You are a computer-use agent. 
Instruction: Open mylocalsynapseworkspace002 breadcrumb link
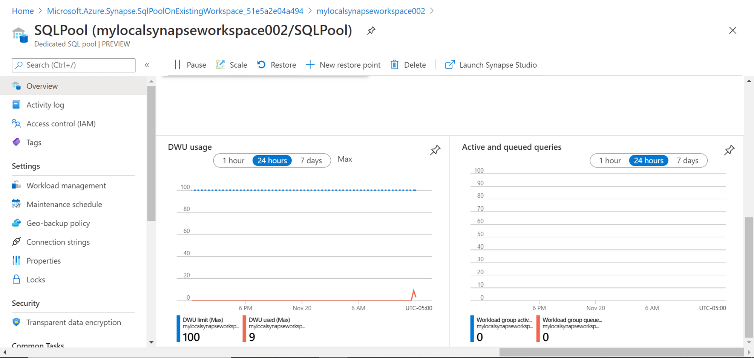click(371, 11)
